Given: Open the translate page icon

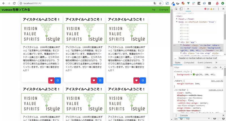Looking at the screenshot, I should [155, 3].
